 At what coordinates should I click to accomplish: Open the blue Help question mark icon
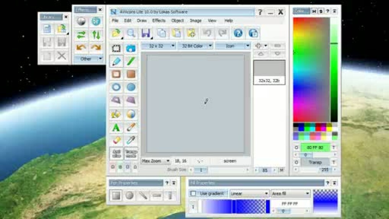click(x=238, y=33)
